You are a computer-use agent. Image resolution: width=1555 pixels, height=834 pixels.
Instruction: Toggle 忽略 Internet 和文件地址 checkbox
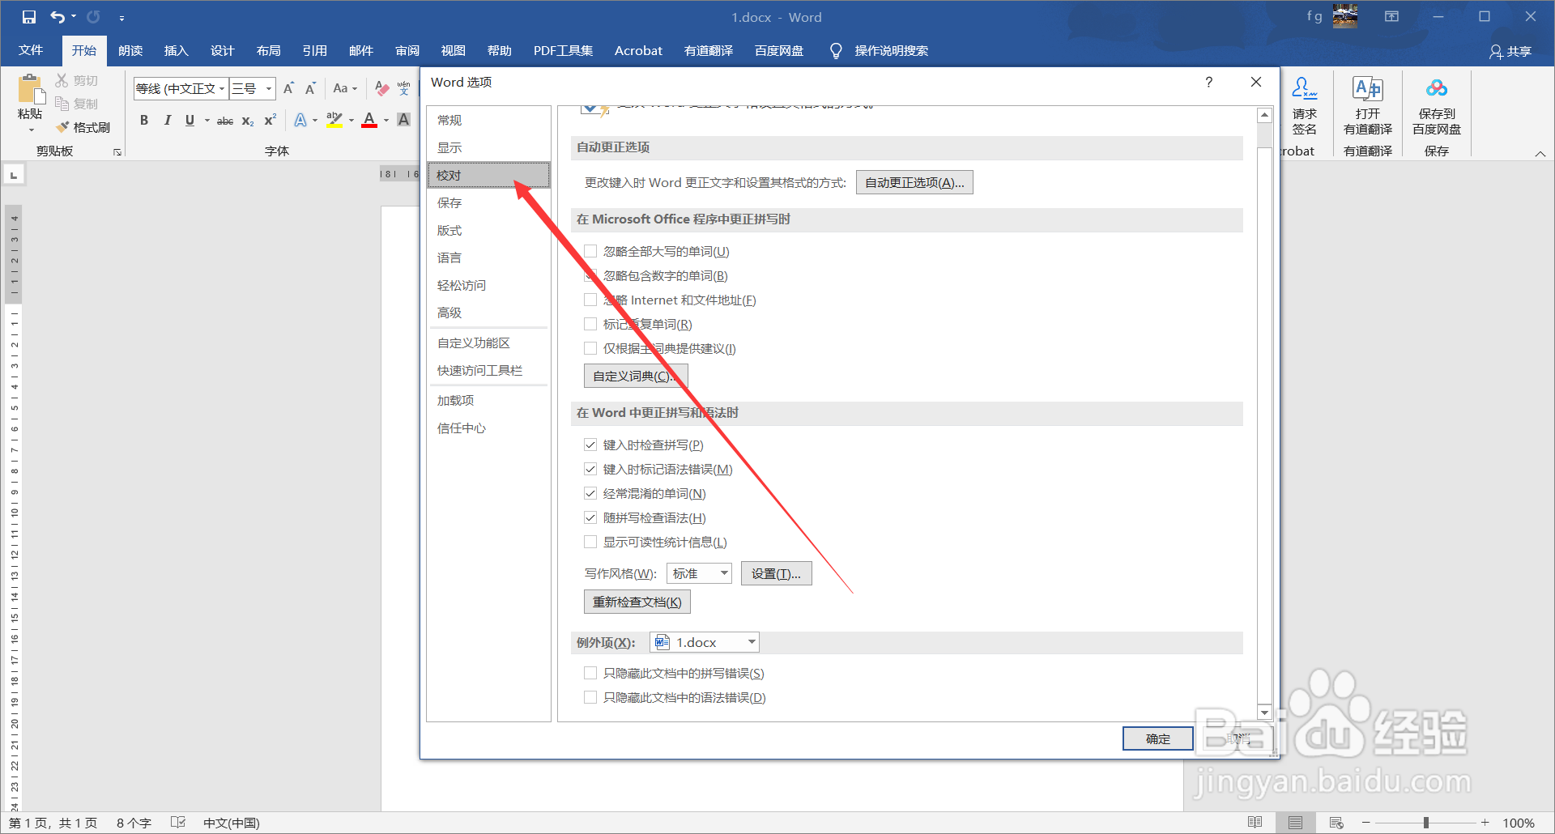tap(590, 300)
